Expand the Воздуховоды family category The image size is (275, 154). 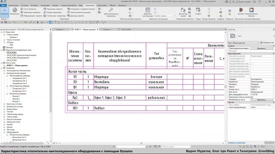click(4, 109)
